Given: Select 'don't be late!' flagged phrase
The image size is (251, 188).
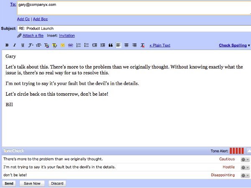Looking at the screenshot, I should (x=15, y=175).
